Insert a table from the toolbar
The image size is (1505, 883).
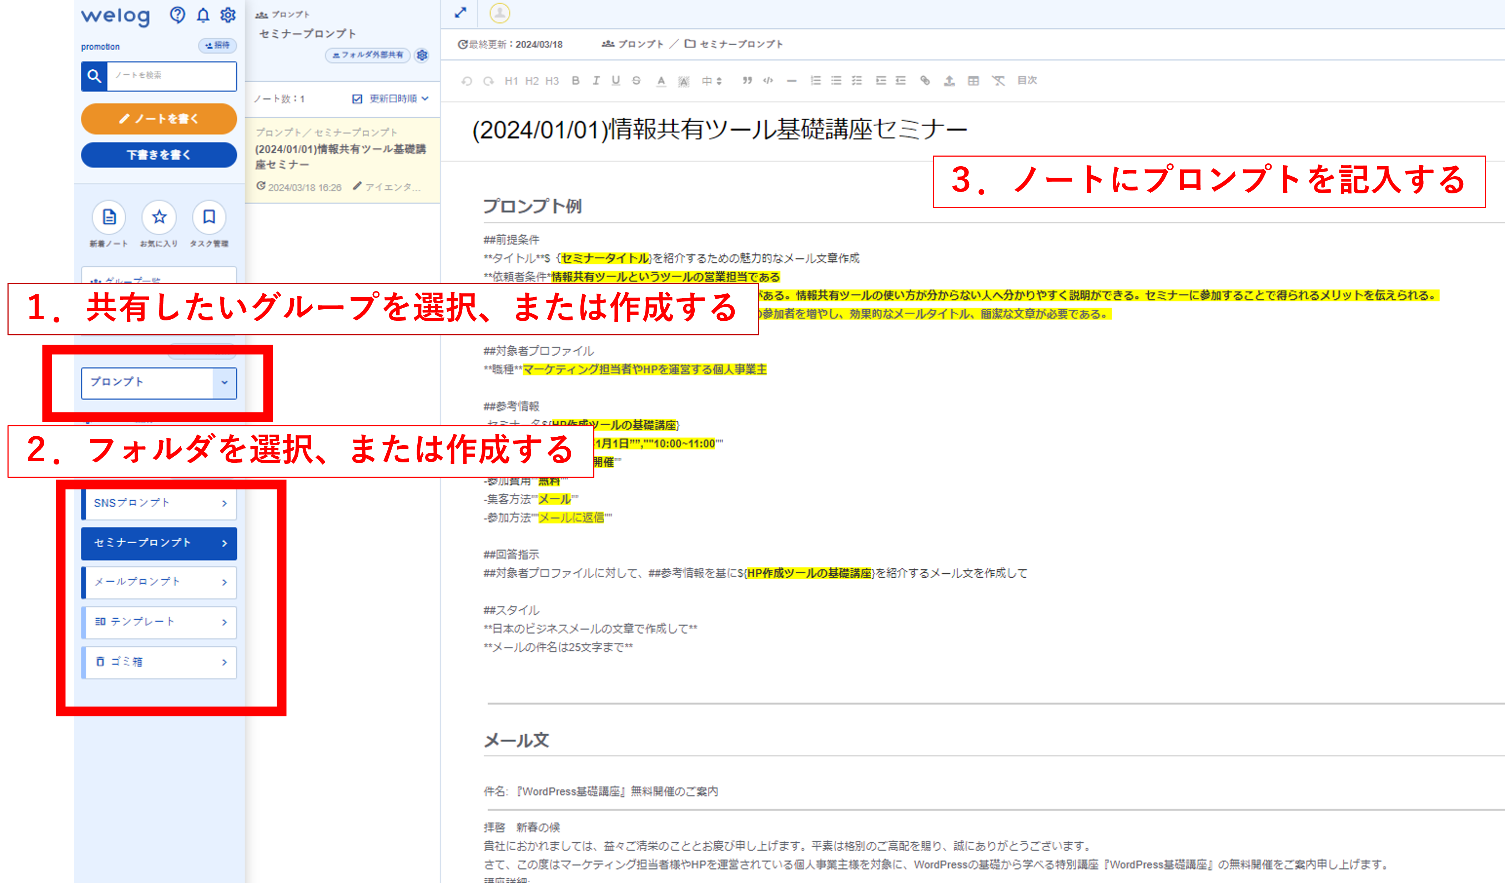coord(973,81)
